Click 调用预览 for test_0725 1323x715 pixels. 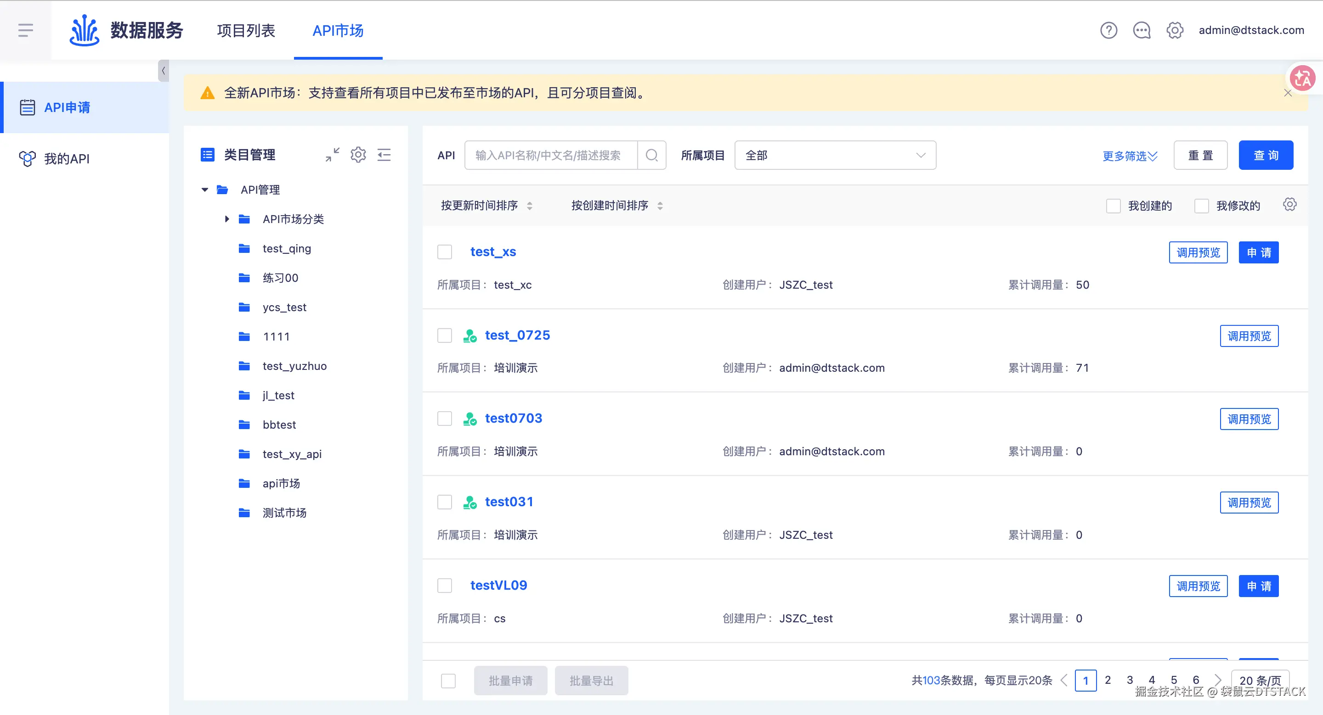(1249, 336)
